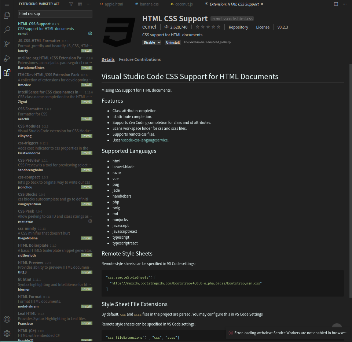Screen dimensions: 352x342
Task: Open the Repository link
Action: [x=238, y=27]
